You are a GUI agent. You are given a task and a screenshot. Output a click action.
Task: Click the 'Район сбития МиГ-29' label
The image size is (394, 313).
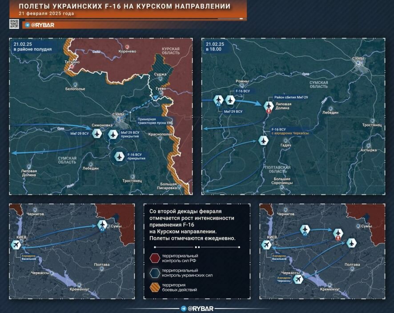[291, 97]
